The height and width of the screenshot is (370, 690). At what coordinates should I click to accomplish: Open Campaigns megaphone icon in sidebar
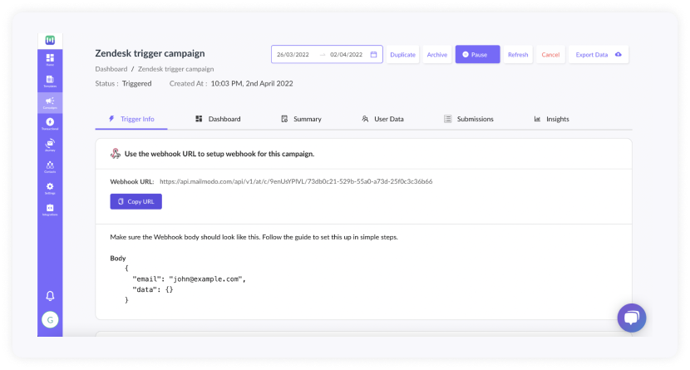(x=50, y=103)
